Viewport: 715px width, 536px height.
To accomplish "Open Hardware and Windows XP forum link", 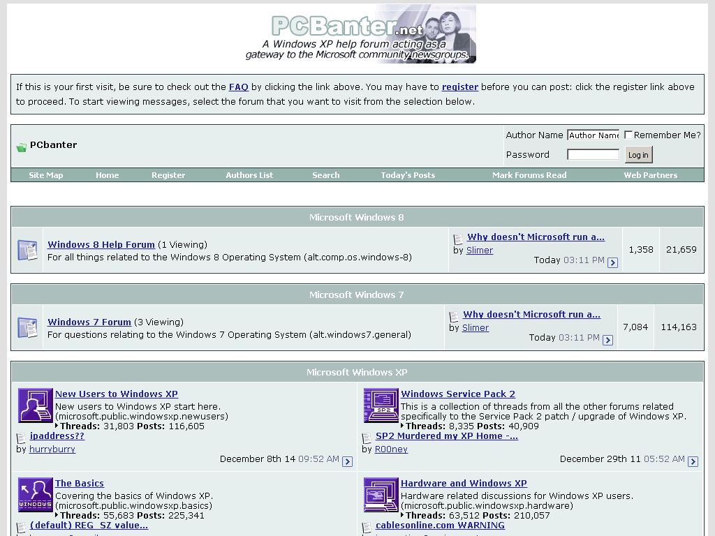I will click(x=464, y=483).
